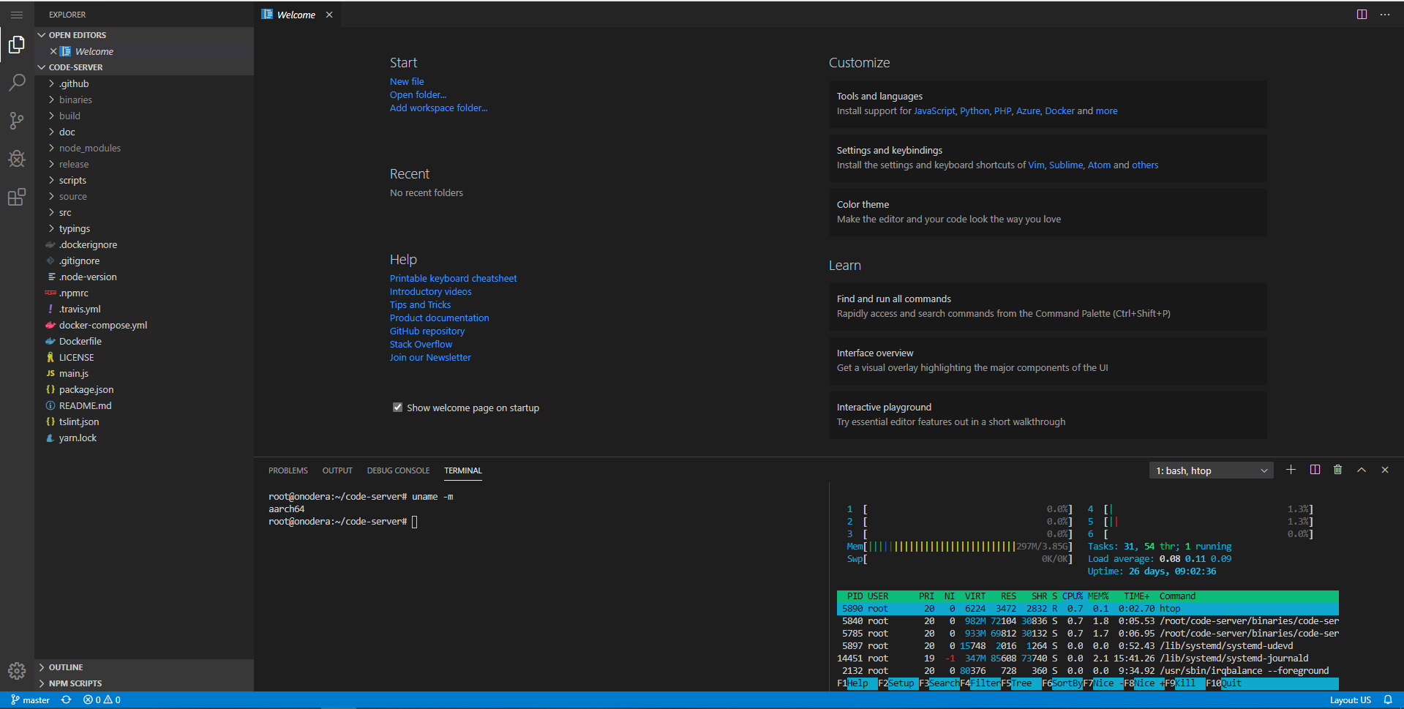This screenshot has height=709, width=1404.
Task: Open the LICENSE file
Action: [x=143, y=358]
